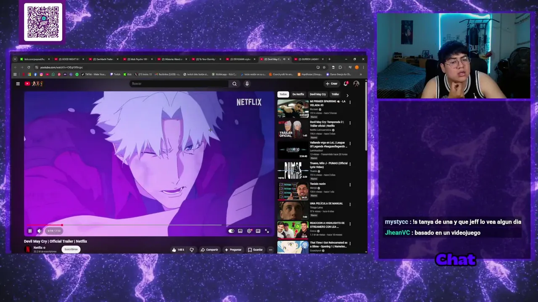Open the Devil May Cry: Temporada 2 thumbnail
The width and height of the screenshot is (538, 302).
tap(293, 129)
